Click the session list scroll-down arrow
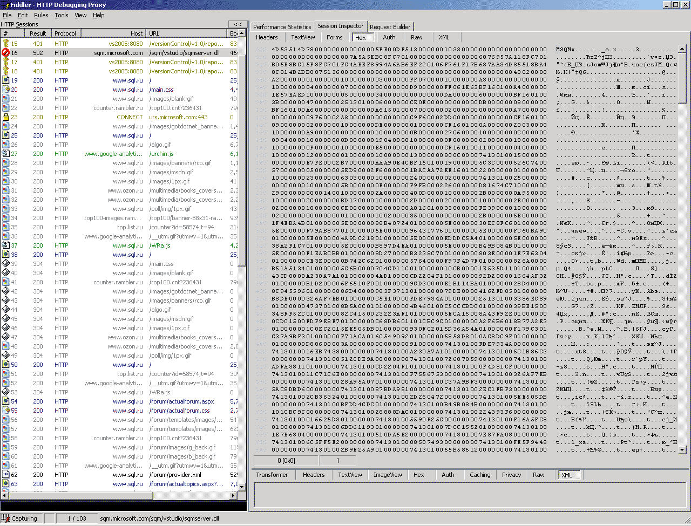The width and height of the screenshot is (691, 526). [242, 487]
